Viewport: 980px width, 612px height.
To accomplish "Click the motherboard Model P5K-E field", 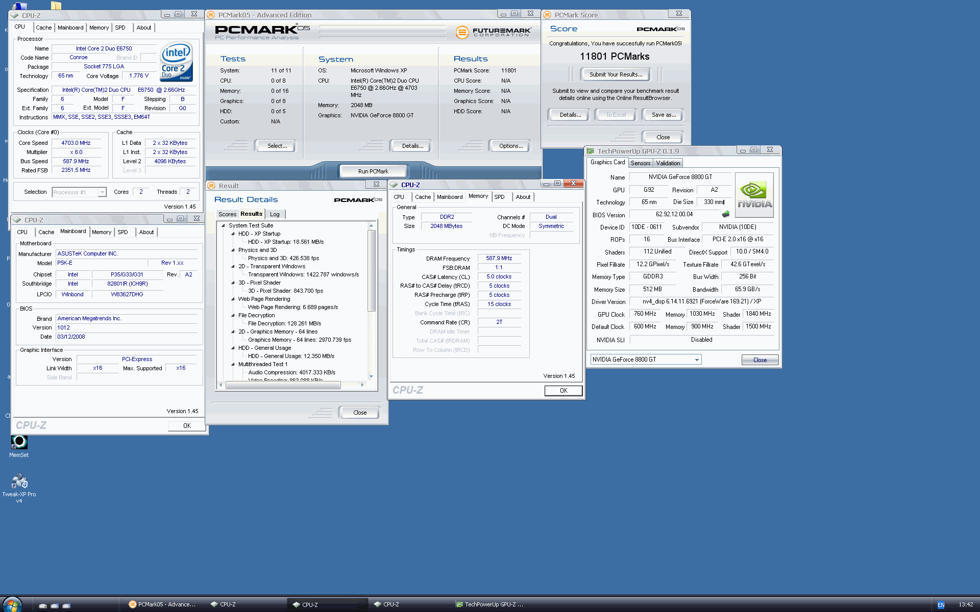I will [x=101, y=263].
